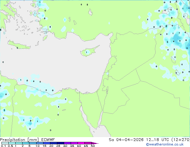
Task: Click the precipitation value 0 on Crete
Action: pyautogui.click(x=17, y=48)
